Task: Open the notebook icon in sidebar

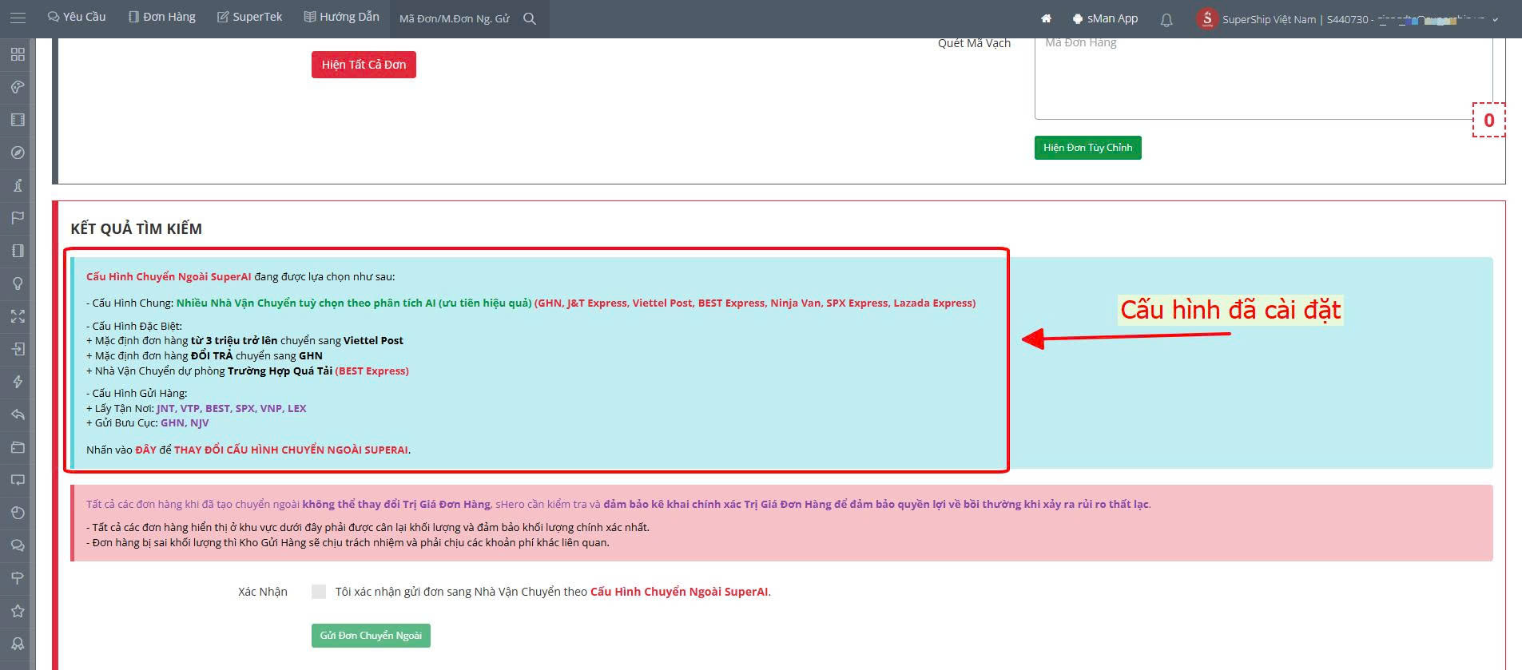Action: (18, 251)
